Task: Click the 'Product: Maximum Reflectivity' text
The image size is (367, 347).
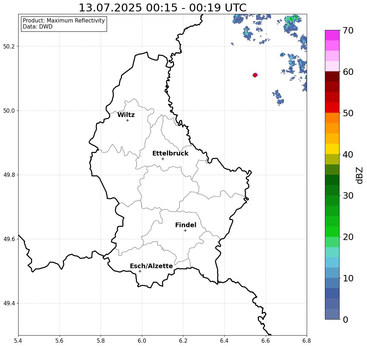Action: click(x=63, y=21)
